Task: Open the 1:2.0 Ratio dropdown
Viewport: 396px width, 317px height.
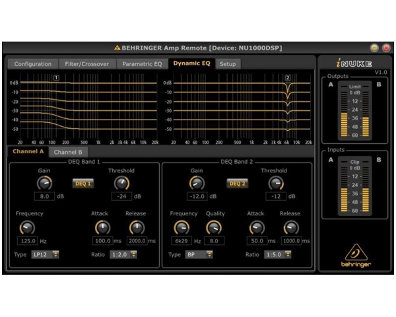Action: click(x=123, y=254)
